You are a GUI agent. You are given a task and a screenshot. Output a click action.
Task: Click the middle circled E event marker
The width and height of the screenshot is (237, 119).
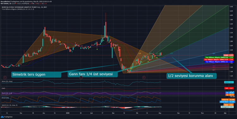click(81, 77)
